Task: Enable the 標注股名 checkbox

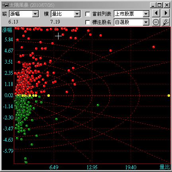Action: [x=88, y=22]
